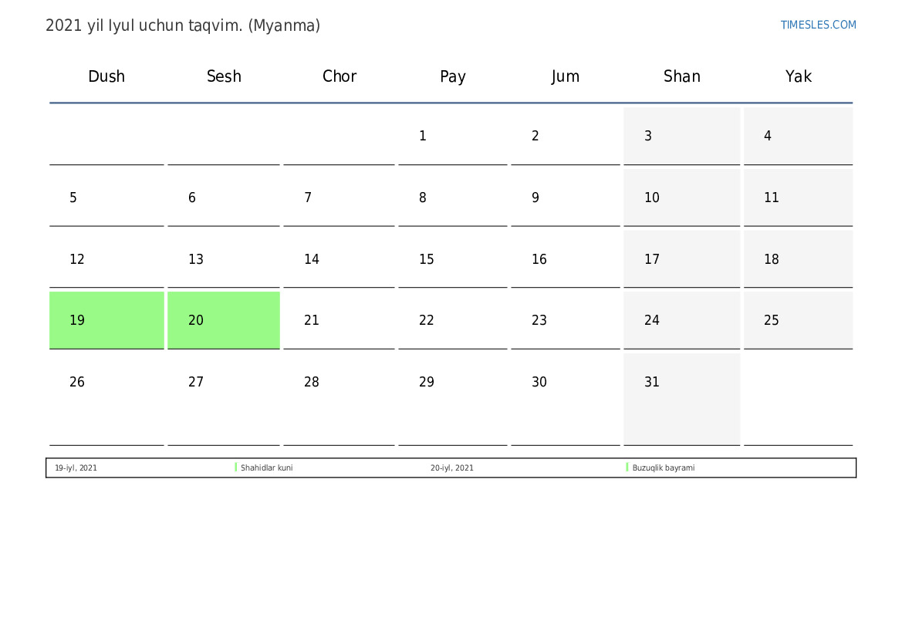The image size is (902, 638).
Task: Click the green swatch beside Buzuqlik bayrami
Action: [x=627, y=468]
